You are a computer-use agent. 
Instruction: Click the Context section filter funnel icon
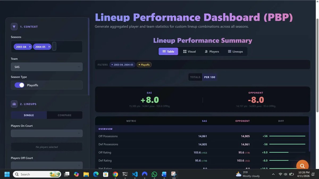[x=14, y=27]
